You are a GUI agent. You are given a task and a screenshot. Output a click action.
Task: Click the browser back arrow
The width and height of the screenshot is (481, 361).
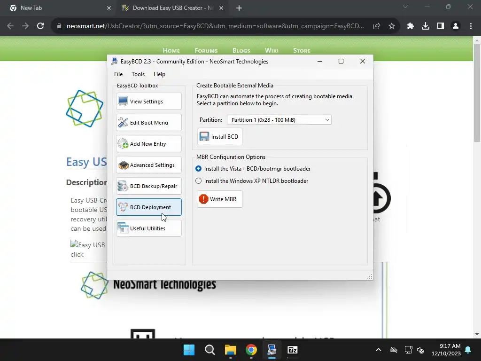pyautogui.click(x=10, y=26)
